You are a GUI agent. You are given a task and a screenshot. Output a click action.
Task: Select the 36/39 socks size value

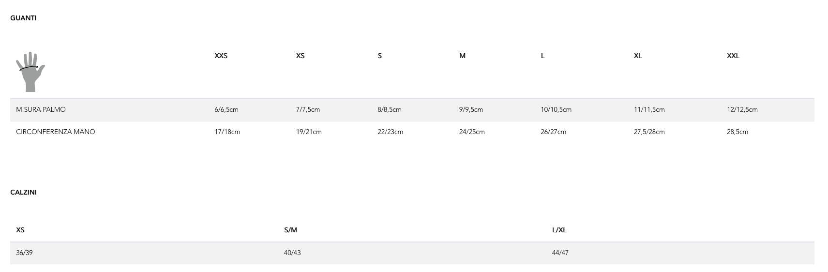coord(24,253)
